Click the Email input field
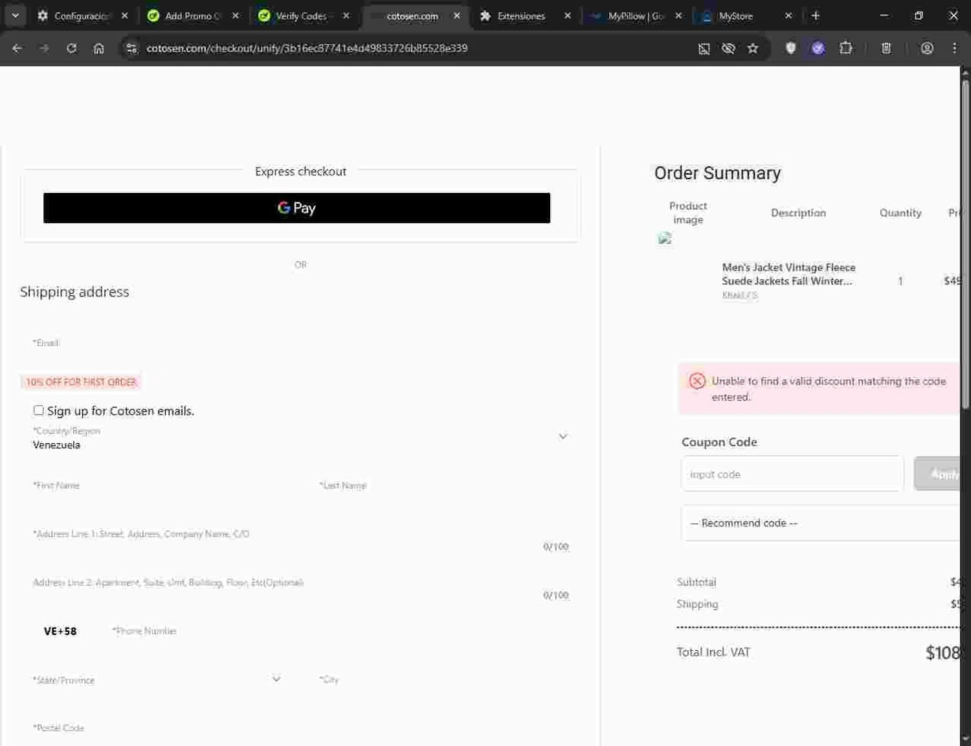Image resolution: width=971 pixels, height=746 pixels. 300,343
